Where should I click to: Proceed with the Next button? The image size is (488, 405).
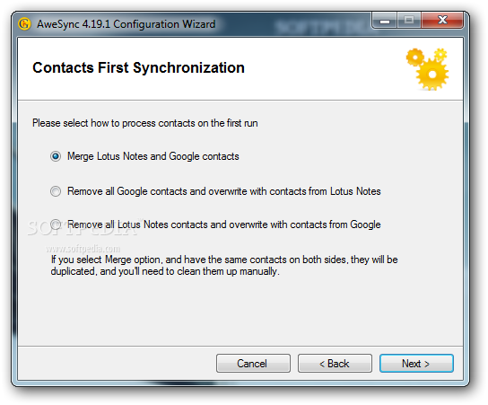pyautogui.click(x=416, y=364)
